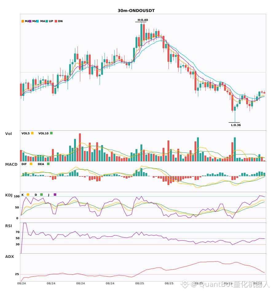
Task: Click the yellow swatch beside K
Action: 28,195
